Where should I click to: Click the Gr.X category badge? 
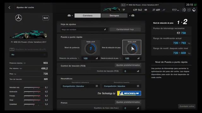[45, 18]
